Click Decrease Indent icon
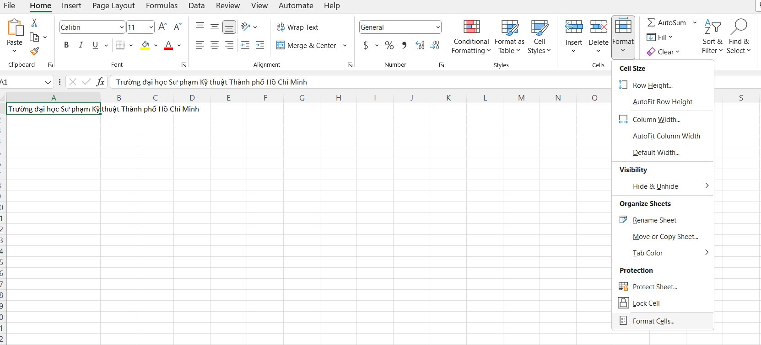 pos(245,45)
